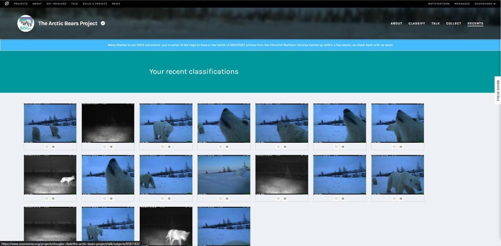Open the top-bar About menu item
This screenshot has width=501, height=246.
pos(37,4)
